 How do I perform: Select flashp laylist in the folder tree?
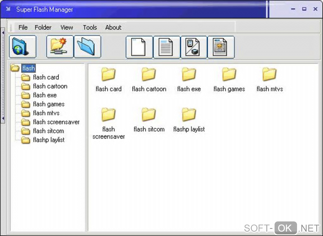coord(49,140)
